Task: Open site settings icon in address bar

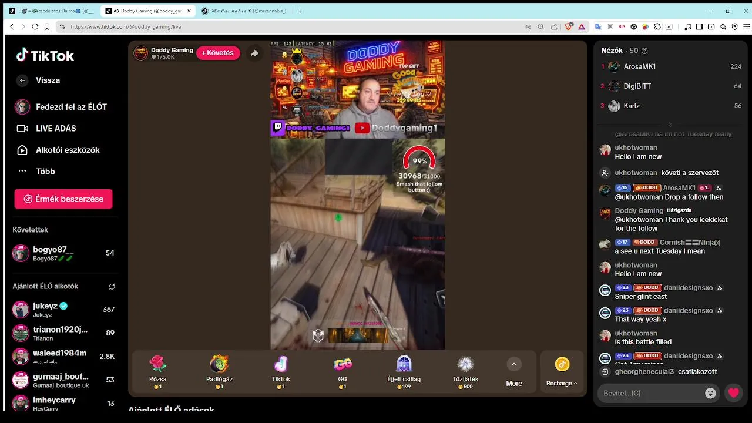Action: point(62,26)
